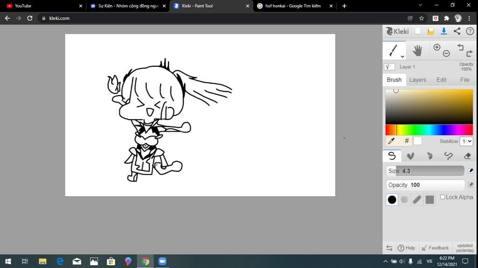Open File Explorer from the taskbar
This screenshot has height=268, width=478.
[x=42, y=261]
